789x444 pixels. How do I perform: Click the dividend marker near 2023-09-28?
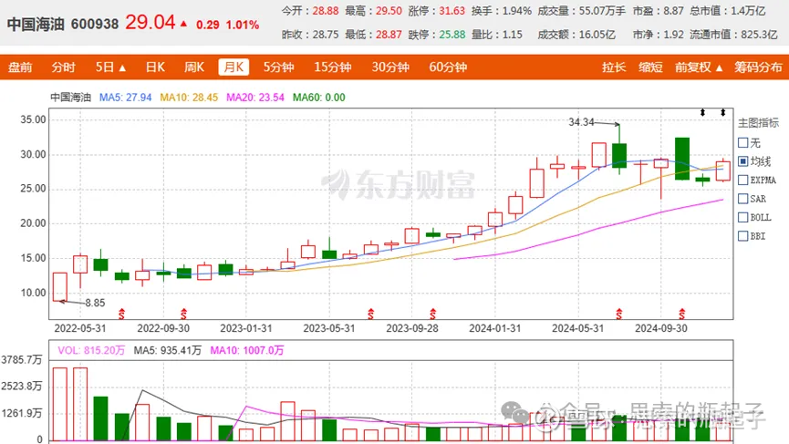coord(432,314)
